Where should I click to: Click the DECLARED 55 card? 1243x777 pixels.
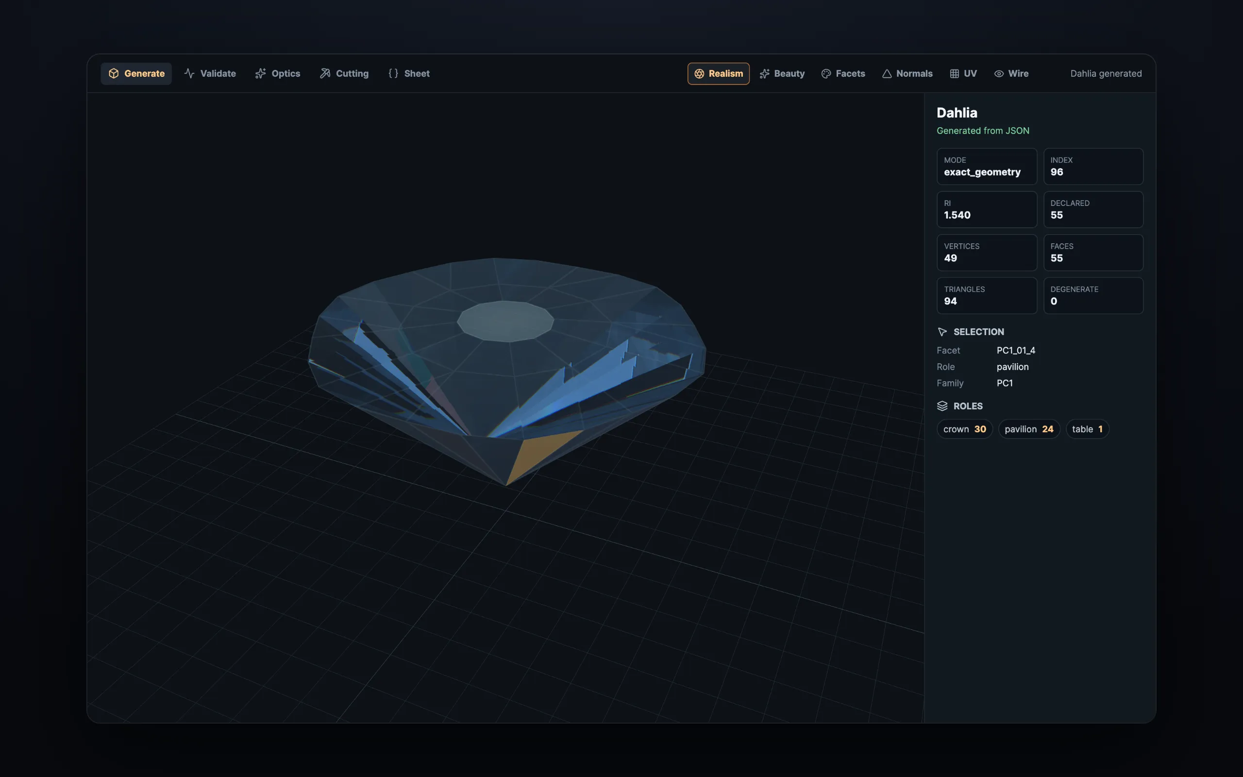tap(1093, 210)
